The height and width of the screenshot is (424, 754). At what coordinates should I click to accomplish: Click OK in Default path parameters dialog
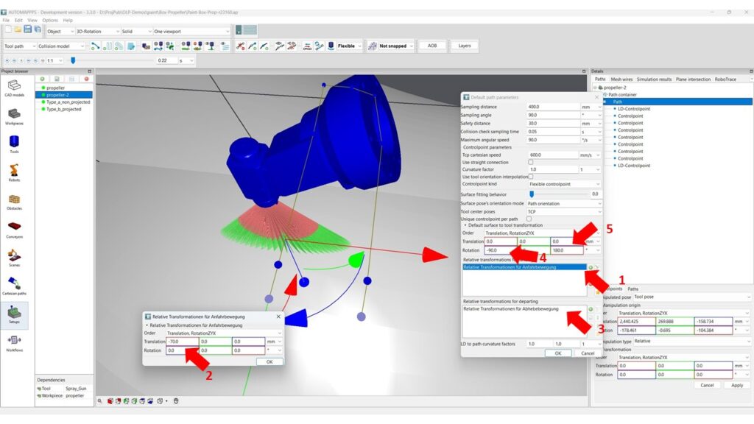[x=558, y=353]
